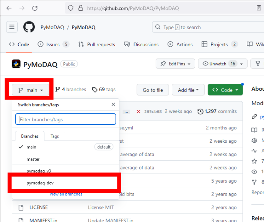Click the GitHub octocat logo

coord(29,27)
